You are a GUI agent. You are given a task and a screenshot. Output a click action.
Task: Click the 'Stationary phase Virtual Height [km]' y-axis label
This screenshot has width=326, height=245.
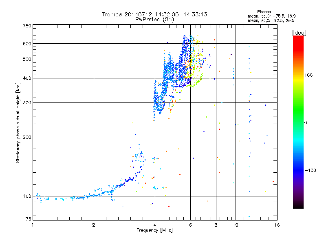pos(18,122)
